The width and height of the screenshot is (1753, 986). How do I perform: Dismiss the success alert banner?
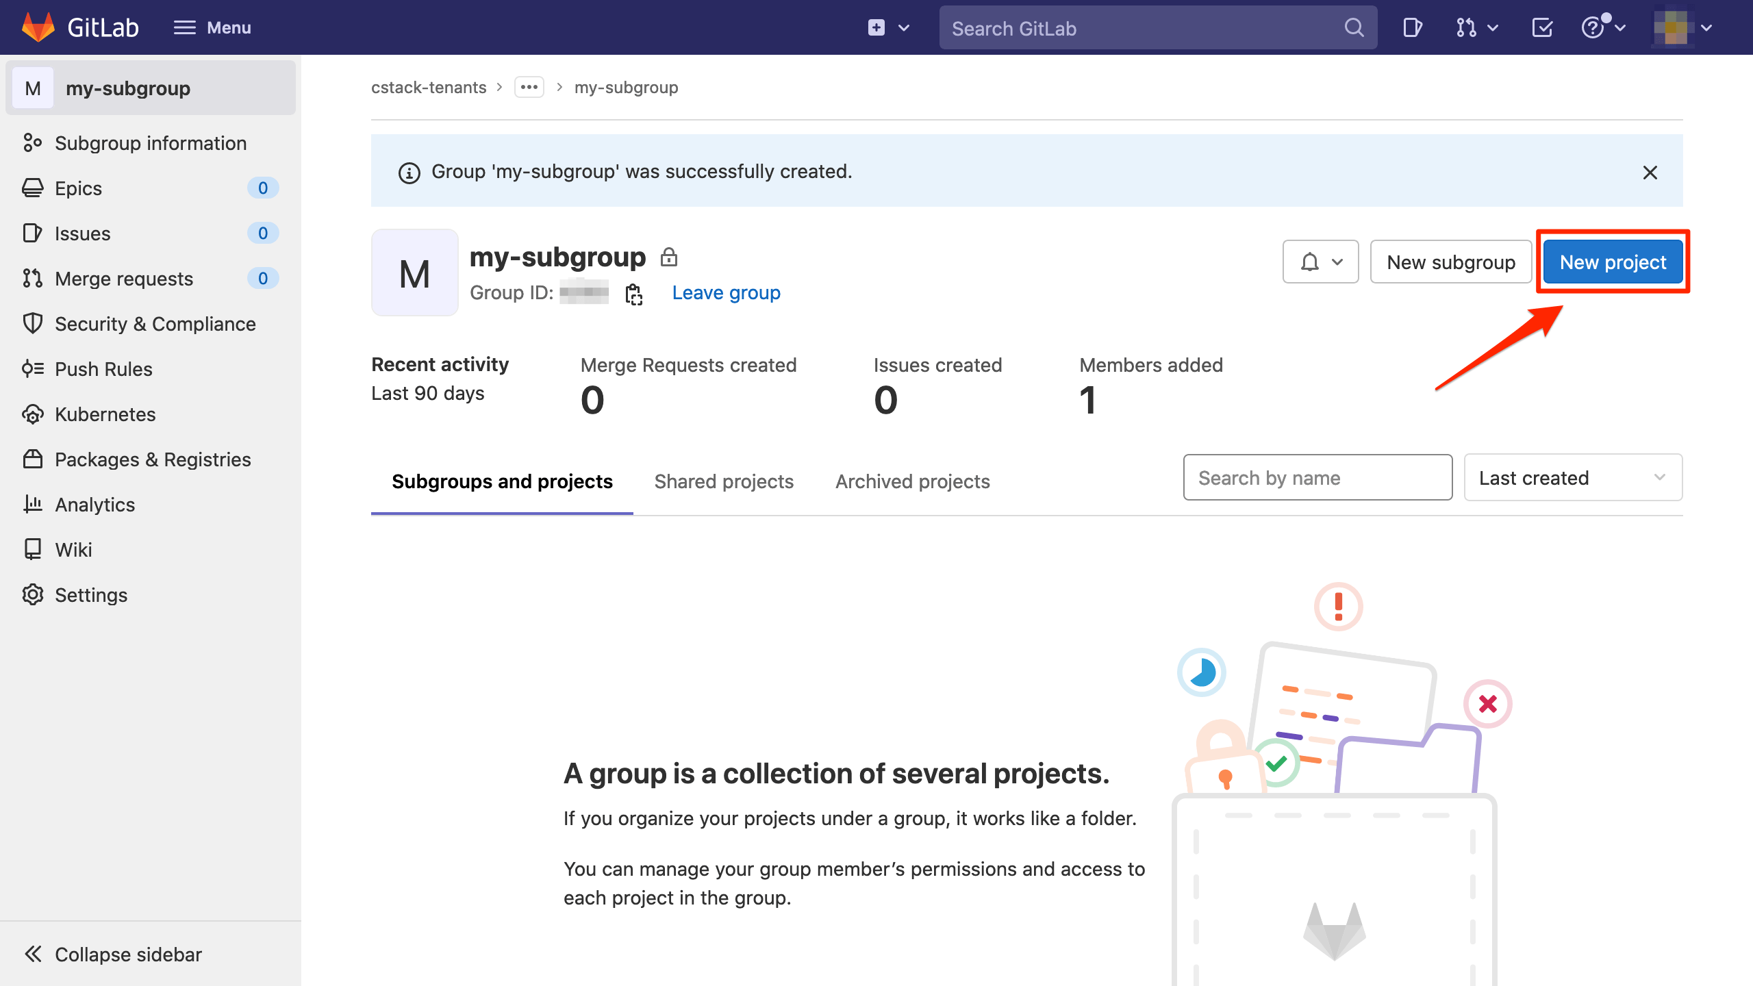pos(1650,172)
